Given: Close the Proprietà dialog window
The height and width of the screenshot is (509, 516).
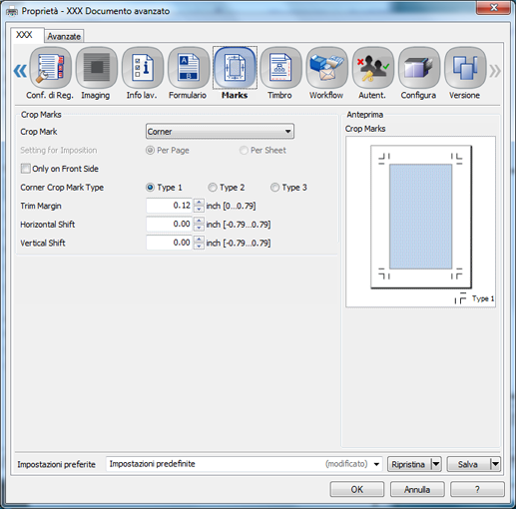Looking at the screenshot, I should pyautogui.click(x=494, y=7).
